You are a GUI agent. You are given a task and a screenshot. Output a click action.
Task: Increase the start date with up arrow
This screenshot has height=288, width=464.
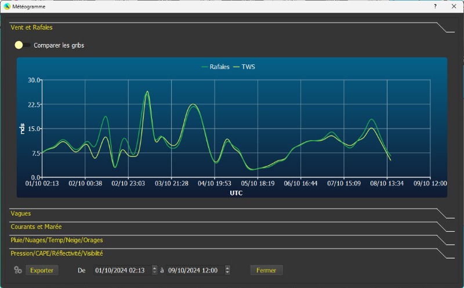point(154,268)
